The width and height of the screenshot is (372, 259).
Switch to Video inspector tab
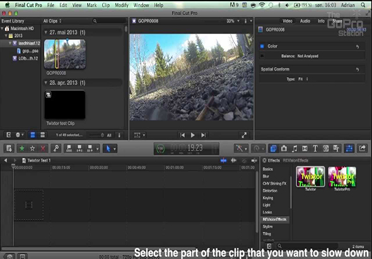[x=288, y=21]
